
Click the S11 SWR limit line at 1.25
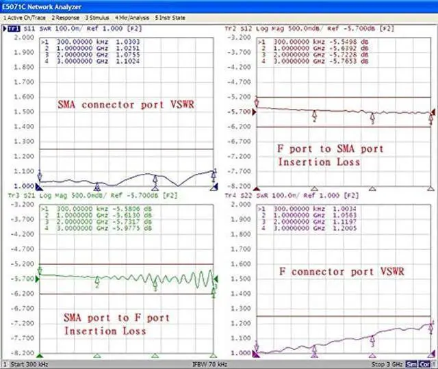(x=126, y=149)
